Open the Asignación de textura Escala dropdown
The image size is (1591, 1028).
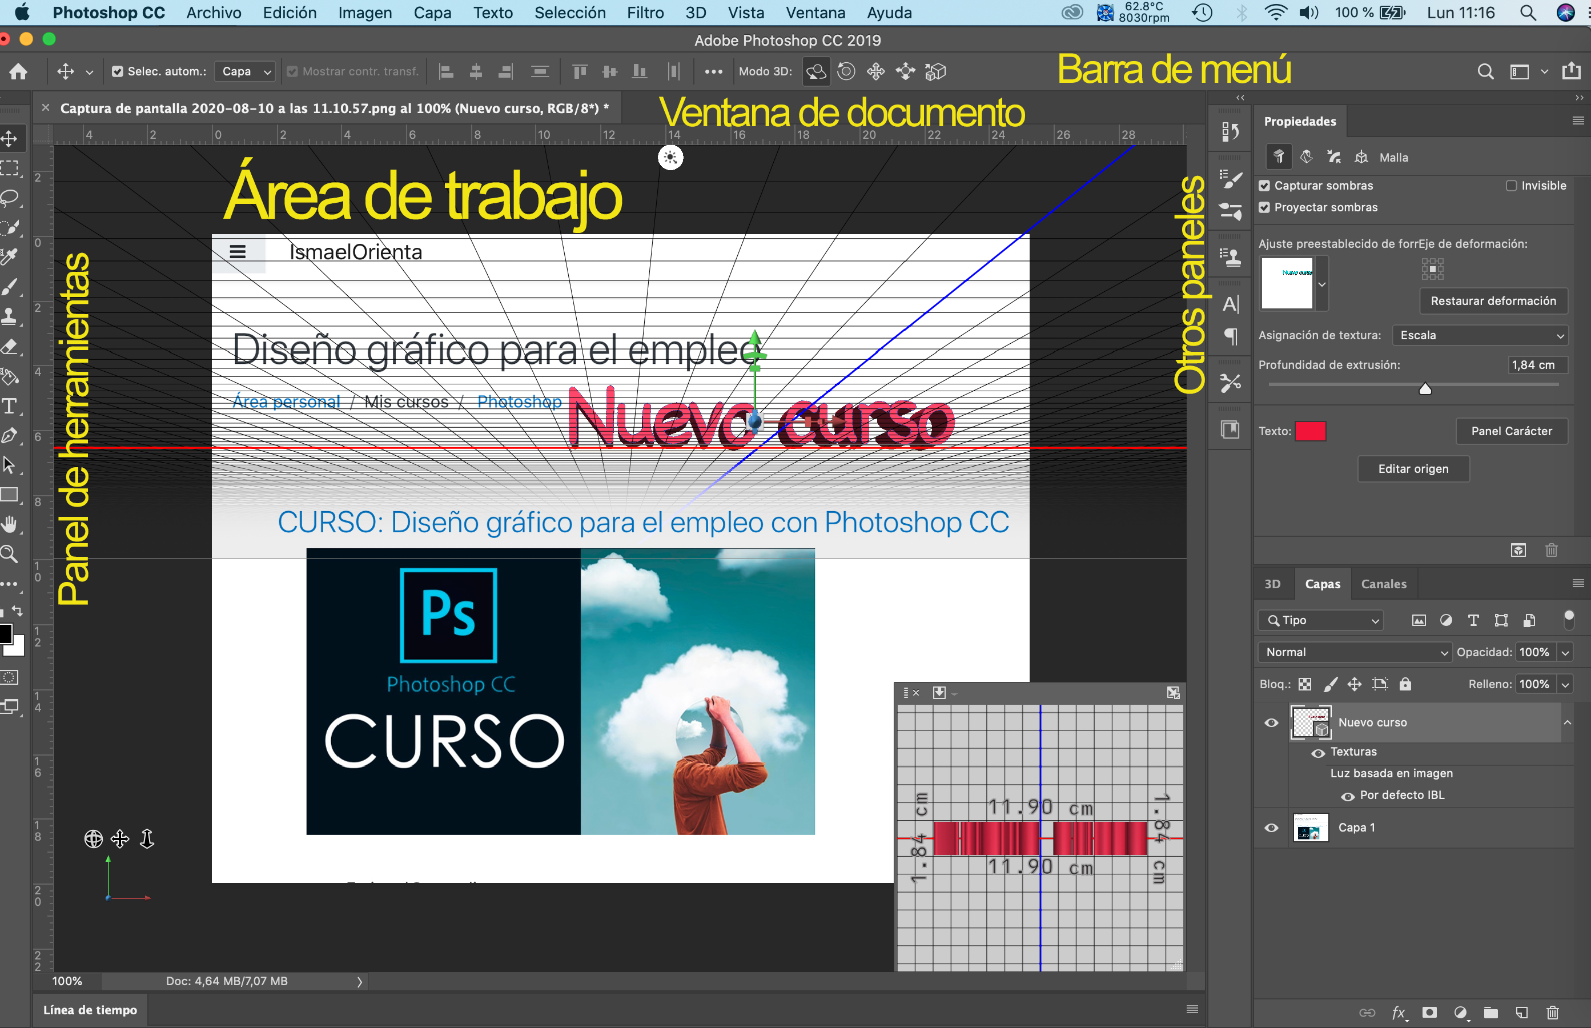1480,336
